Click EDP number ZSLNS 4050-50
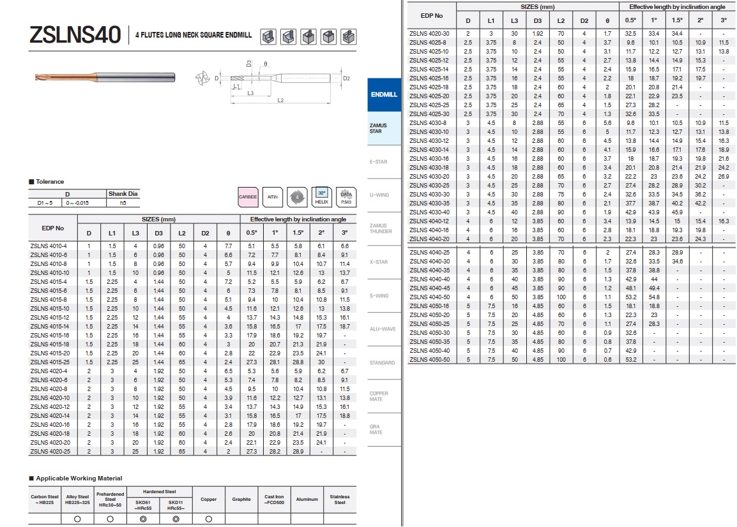This screenshot has width=737, height=527. point(429,360)
